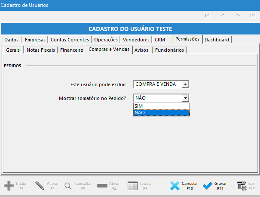Click the Sair window icon

[242, 186]
